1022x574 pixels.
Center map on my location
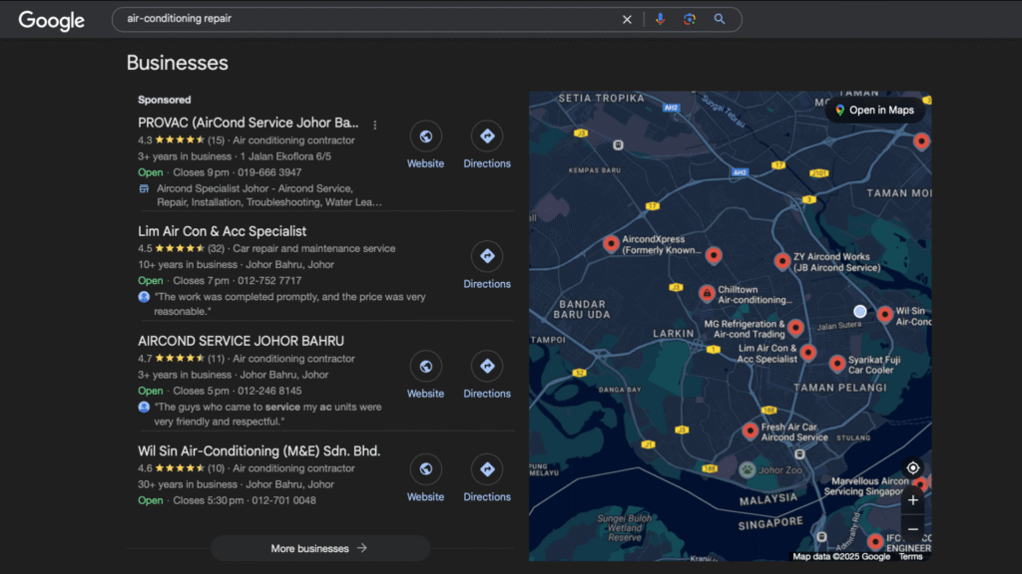coord(912,467)
